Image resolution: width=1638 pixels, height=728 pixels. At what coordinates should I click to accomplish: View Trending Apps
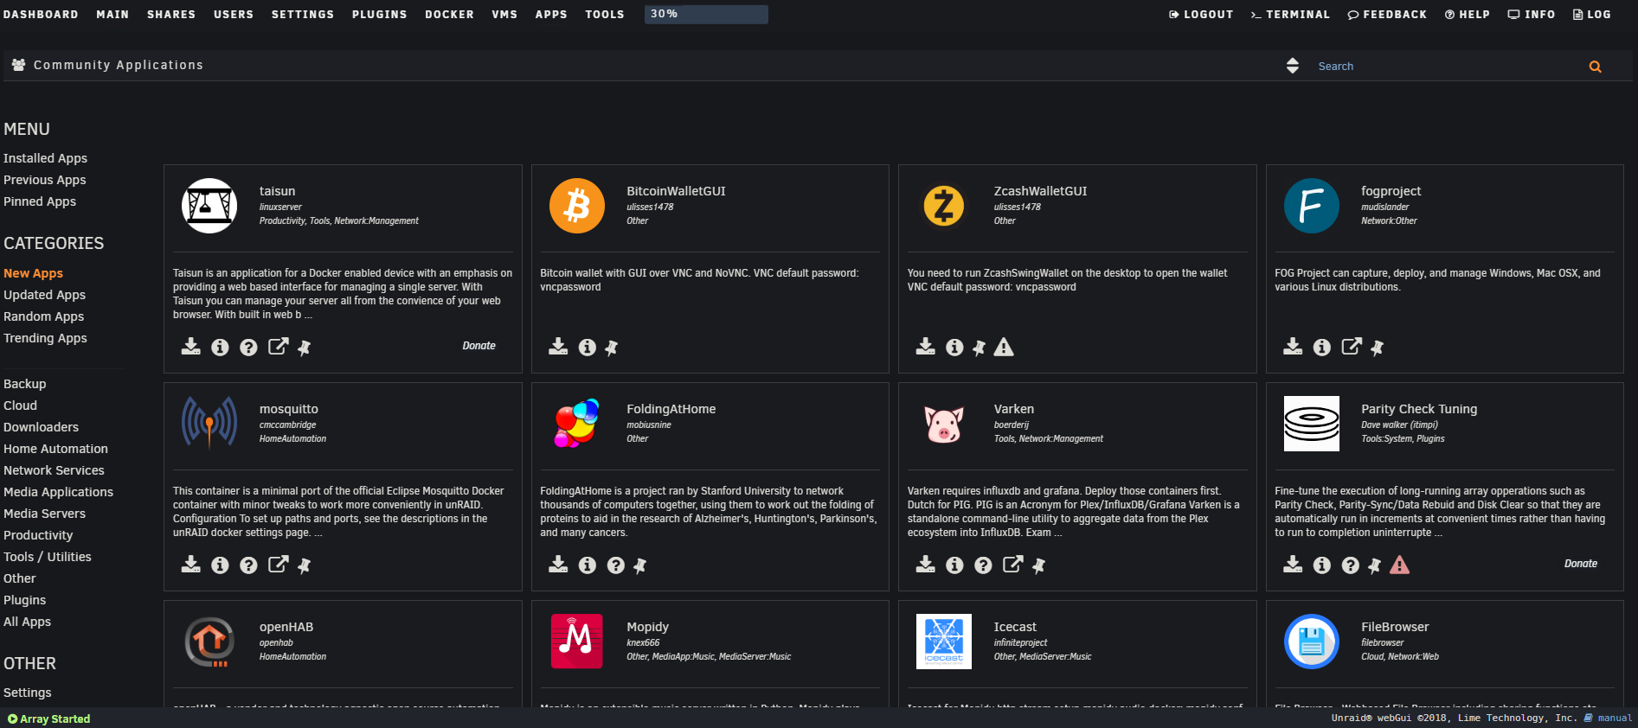click(45, 338)
